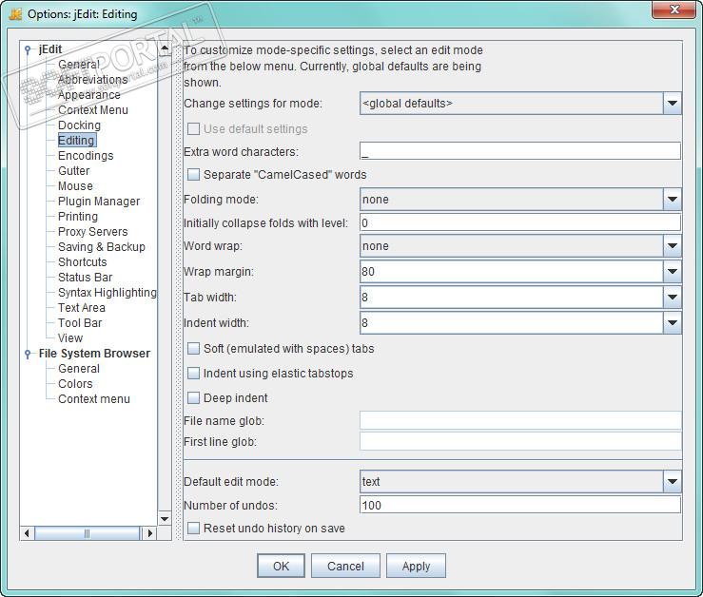Click the Tab width value field

[x=512, y=298]
